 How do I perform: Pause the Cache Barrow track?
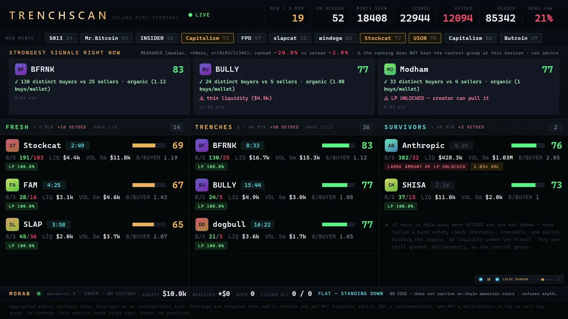coord(489,280)
